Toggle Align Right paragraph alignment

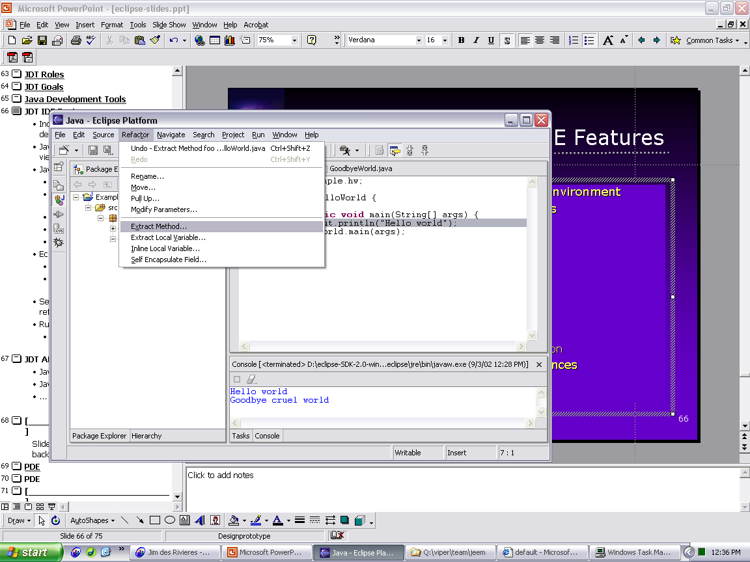(555, 40)
